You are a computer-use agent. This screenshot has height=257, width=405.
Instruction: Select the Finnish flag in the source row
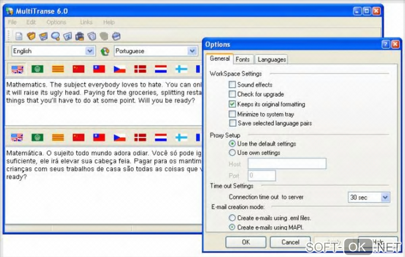click(x=181, y=69)
